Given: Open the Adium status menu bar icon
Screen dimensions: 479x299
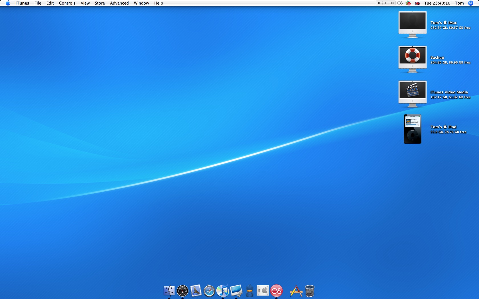Looking at the screenshot, I should click(x=408, y=3).
